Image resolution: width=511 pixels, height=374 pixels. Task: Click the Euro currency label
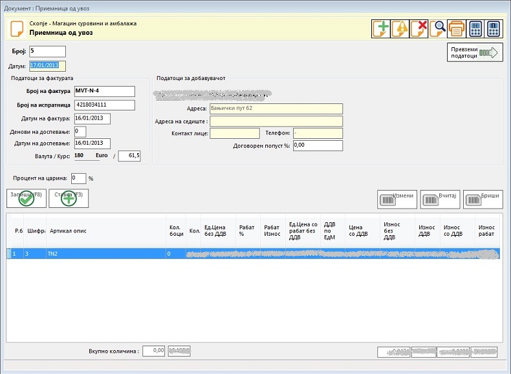[102, 156]
